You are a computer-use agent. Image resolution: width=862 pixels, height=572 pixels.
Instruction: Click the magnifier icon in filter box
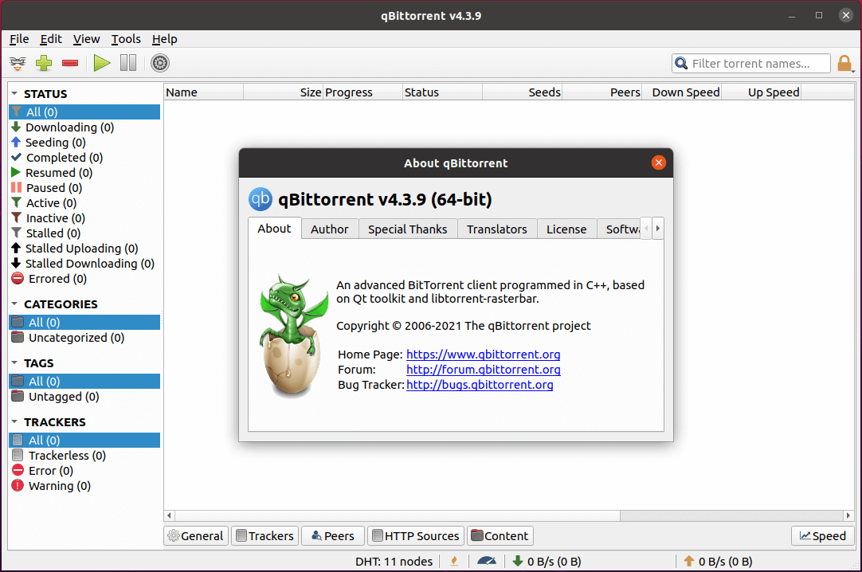681,63
